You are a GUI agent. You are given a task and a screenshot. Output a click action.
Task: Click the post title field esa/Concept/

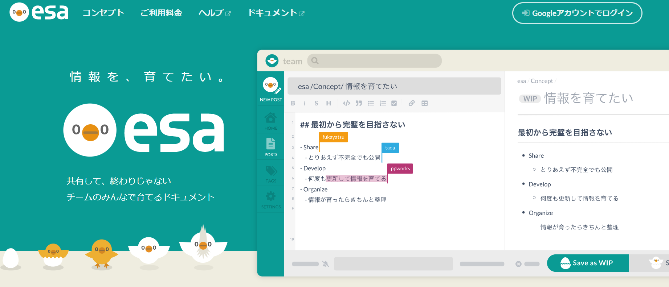[x=394, y=86]
